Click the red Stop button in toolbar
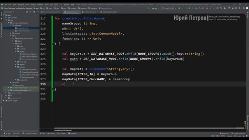 point(203,8)
